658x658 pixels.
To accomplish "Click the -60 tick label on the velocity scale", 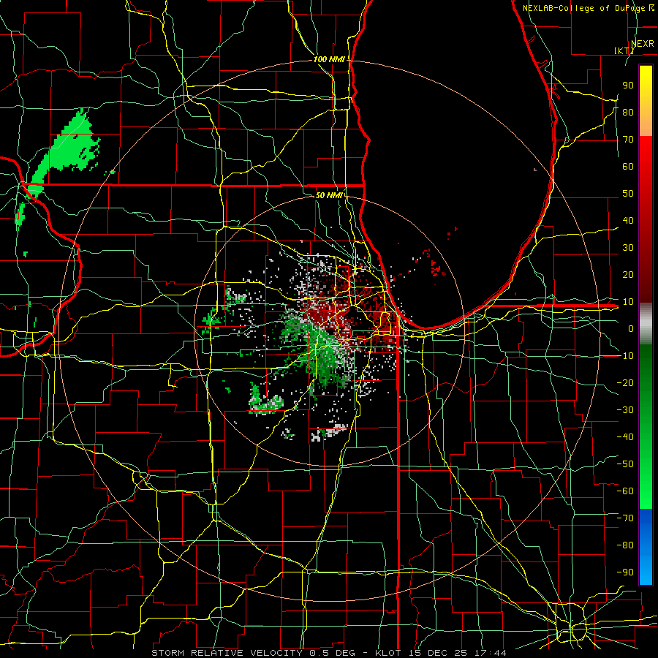I will coord(625,491).
